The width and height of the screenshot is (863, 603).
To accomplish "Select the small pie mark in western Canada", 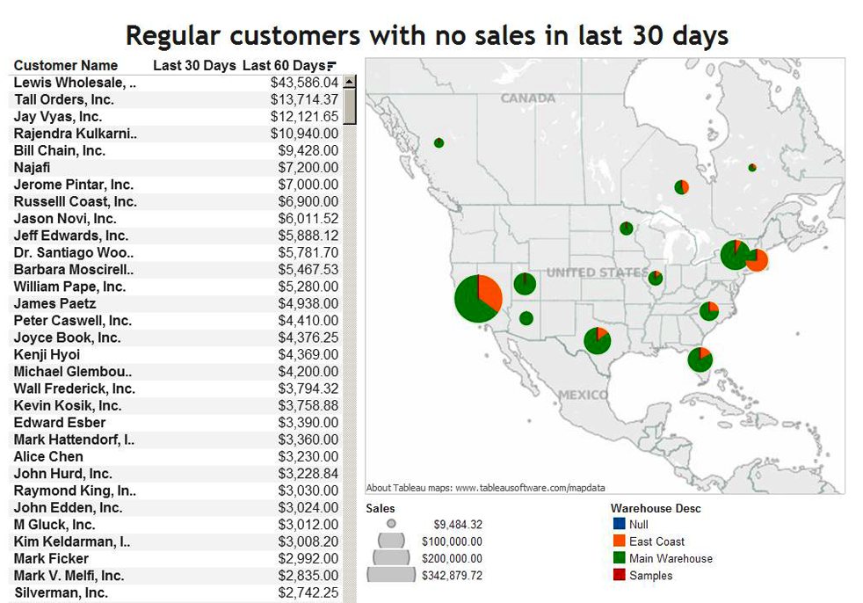I will tap(439, 142).
